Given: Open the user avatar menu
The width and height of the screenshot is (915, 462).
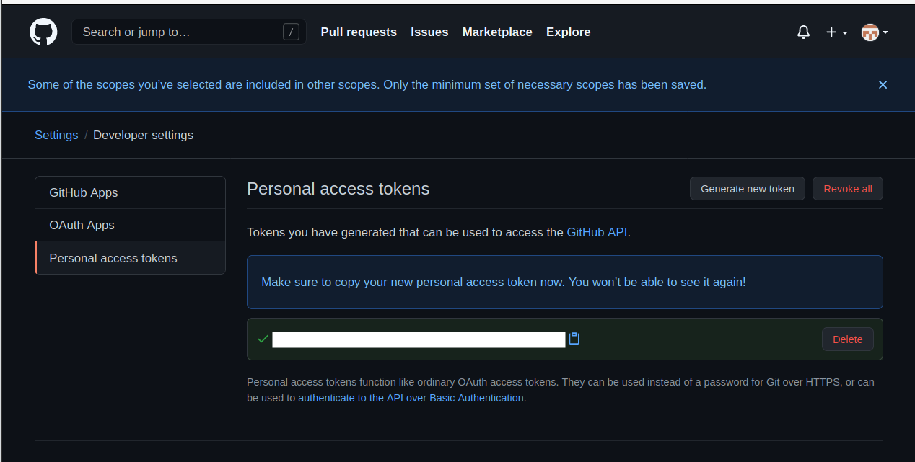Looking at the screenshot, I should tap(874, 32).
